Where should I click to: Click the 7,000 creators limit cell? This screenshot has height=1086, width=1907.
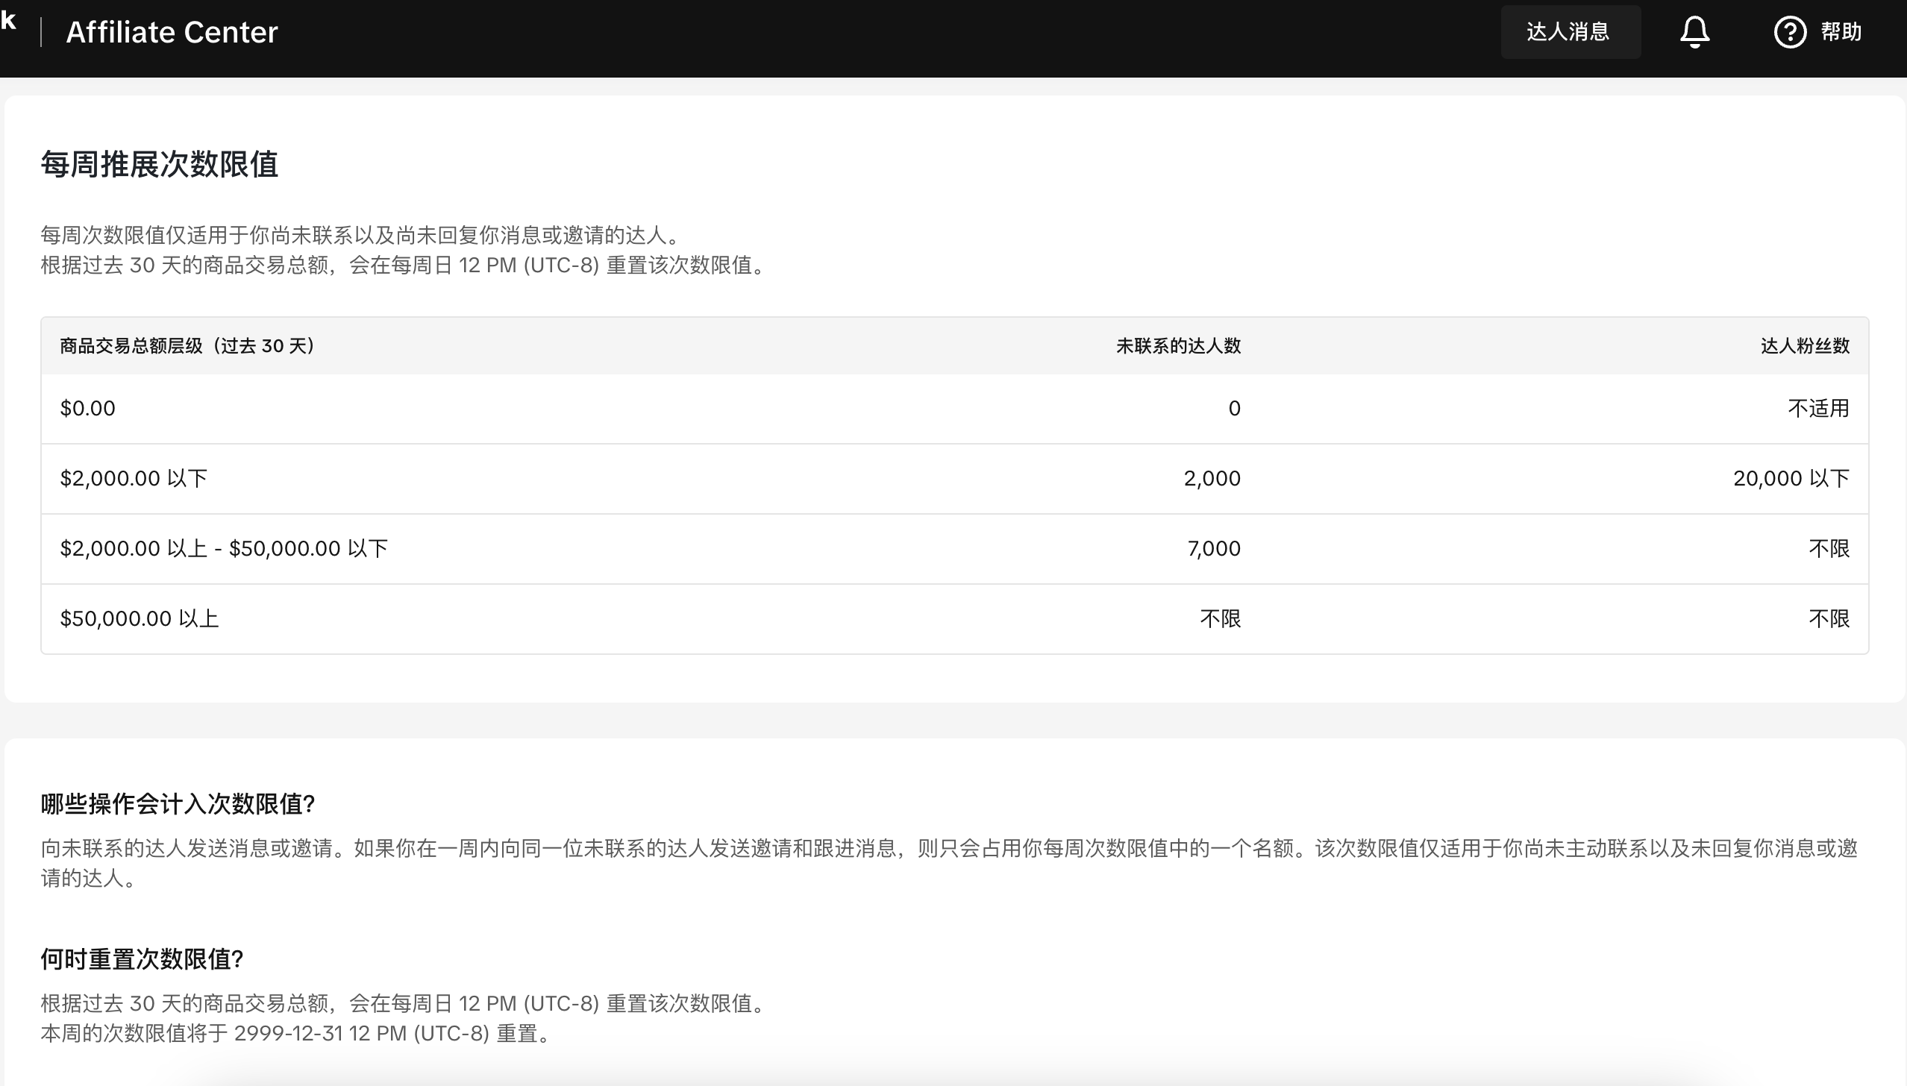point(1213,549)
